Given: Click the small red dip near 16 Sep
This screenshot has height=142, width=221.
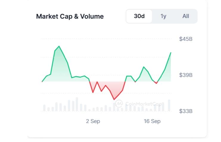Looking at the screenshot, I should pyautogui.click(x=156, y=83).
